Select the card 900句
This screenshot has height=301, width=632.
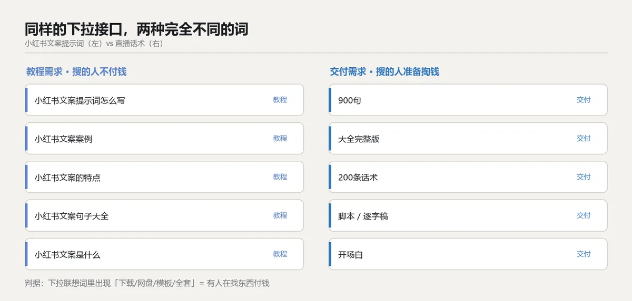468,100
